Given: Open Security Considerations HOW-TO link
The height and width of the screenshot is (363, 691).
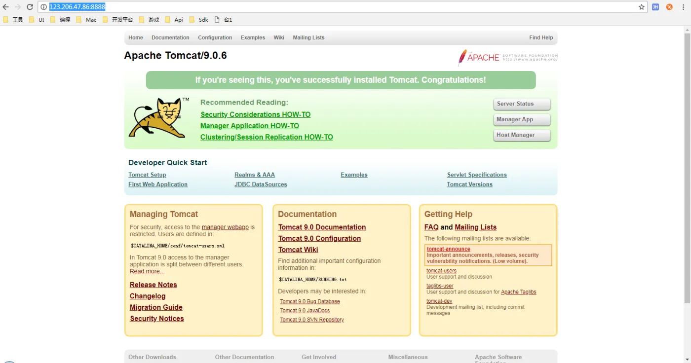Looking at the screenshot, I should click(x=255, y=114).
